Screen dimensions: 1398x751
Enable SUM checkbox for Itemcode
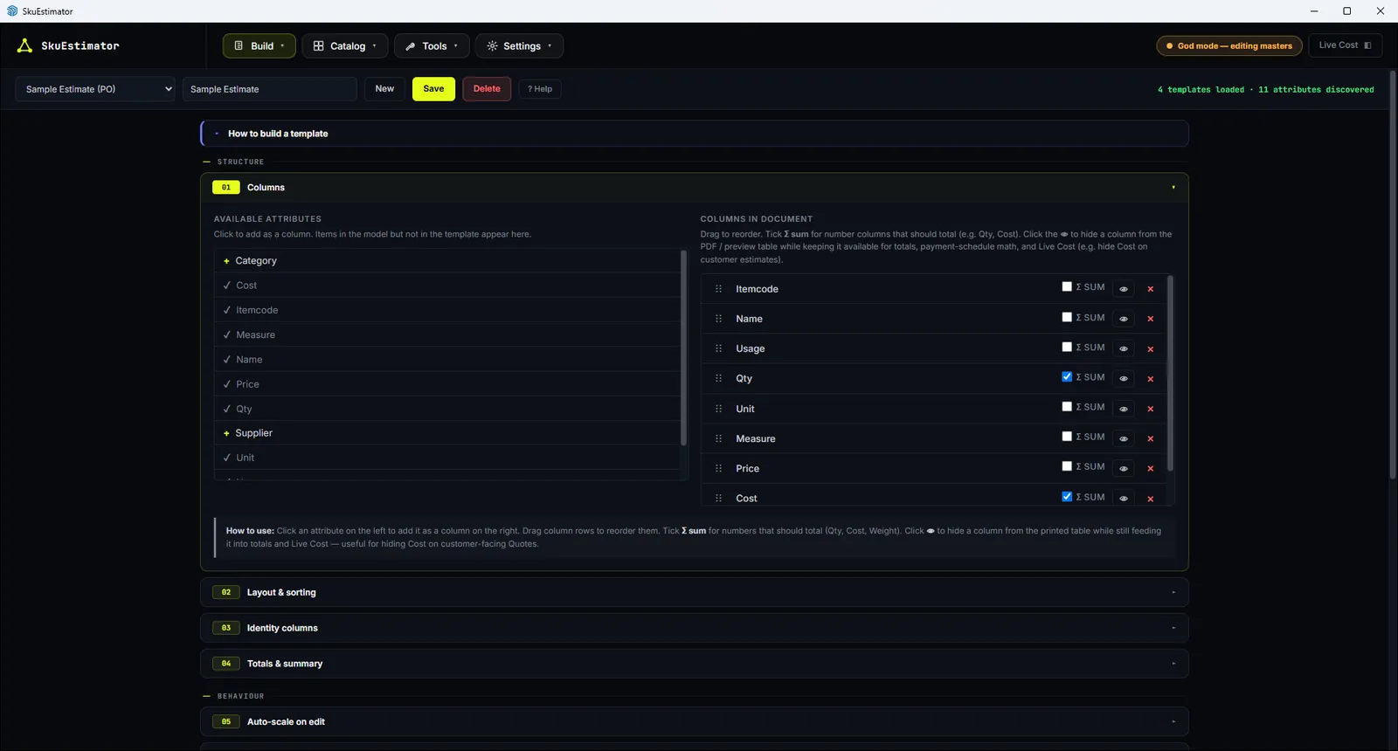[1067, 286]
